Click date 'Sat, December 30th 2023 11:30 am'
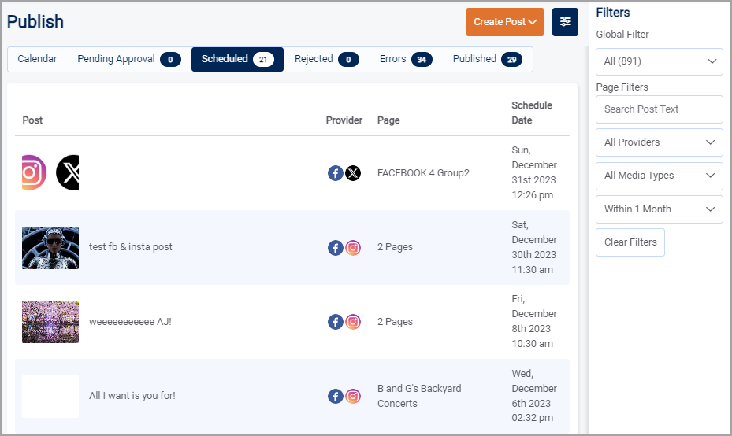The width and height of the screenshot is (732, 436). (x=534, y=247)
